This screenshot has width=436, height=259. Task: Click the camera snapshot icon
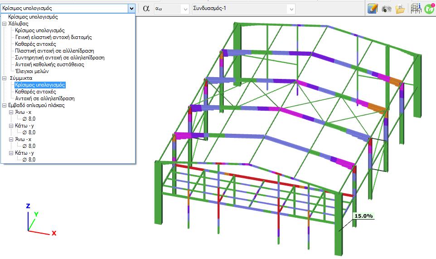click(386, 9)
